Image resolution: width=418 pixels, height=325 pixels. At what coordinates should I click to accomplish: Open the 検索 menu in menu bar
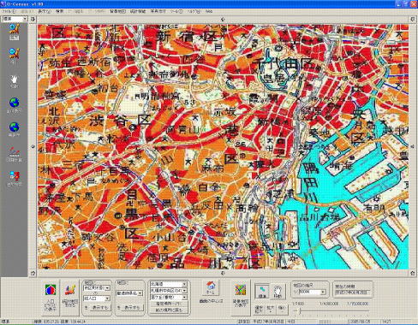tap(60, 12)
